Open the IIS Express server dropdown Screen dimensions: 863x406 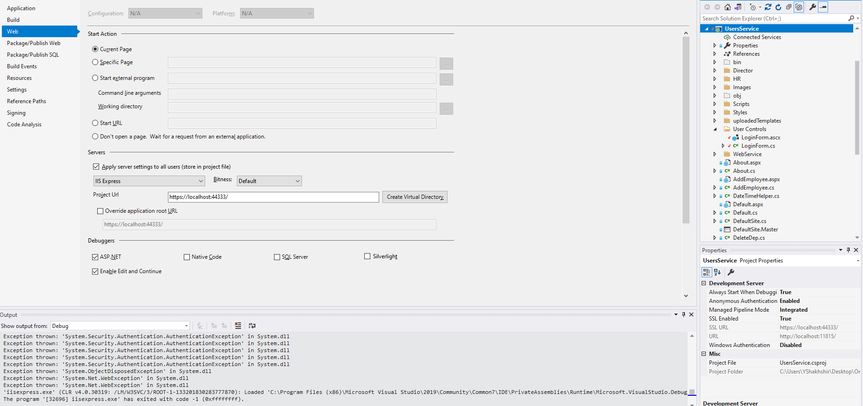point(149,181)
